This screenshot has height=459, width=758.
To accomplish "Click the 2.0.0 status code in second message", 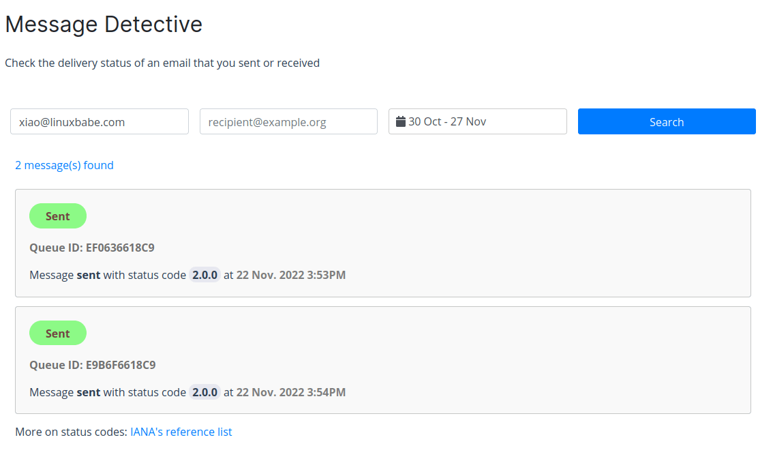I will tap(204, 392).
